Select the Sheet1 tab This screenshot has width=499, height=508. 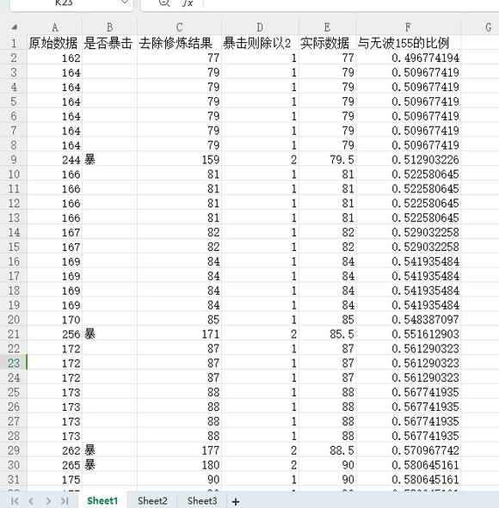click(102, 501)
